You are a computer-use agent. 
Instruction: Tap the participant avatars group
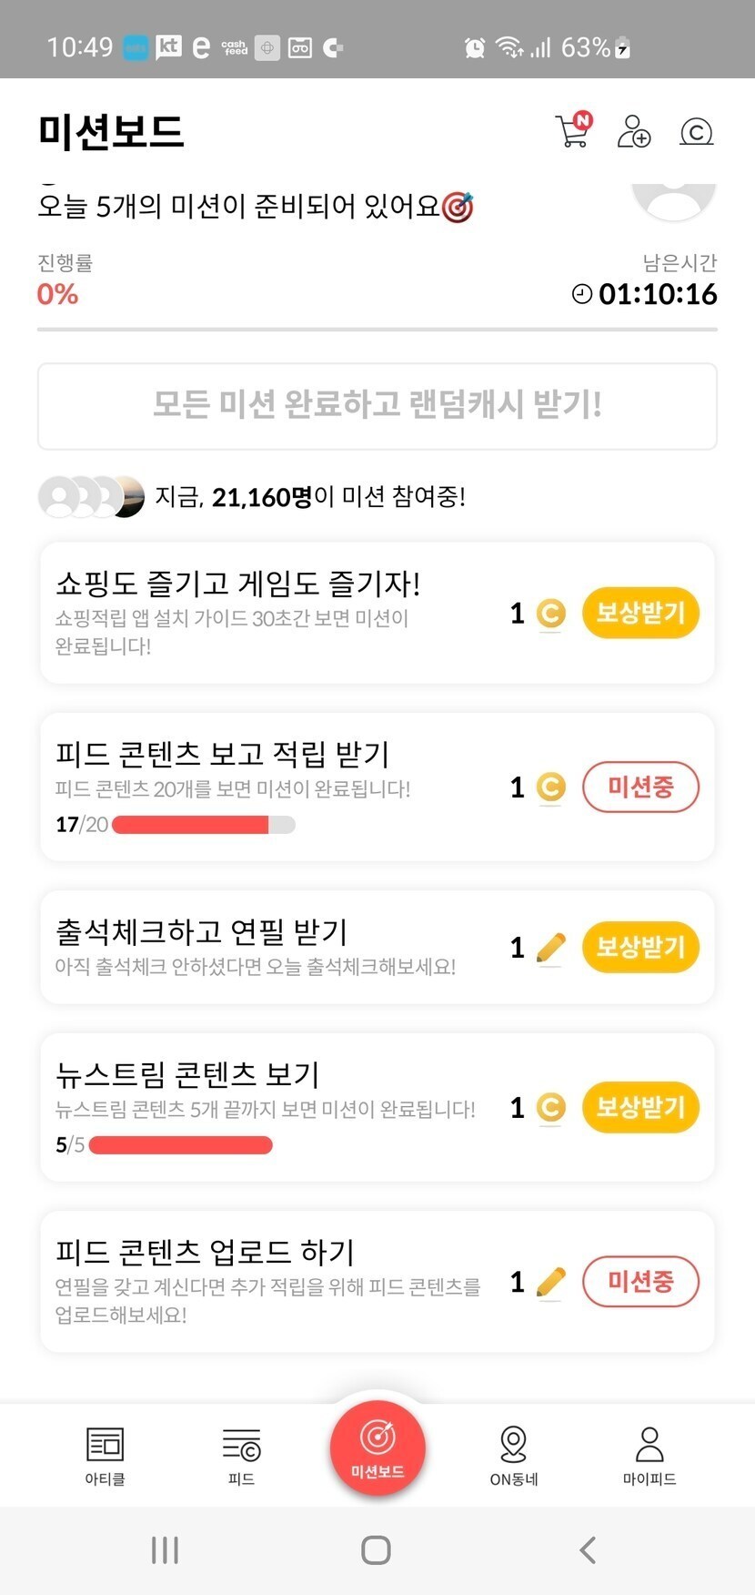pos(91,497)
